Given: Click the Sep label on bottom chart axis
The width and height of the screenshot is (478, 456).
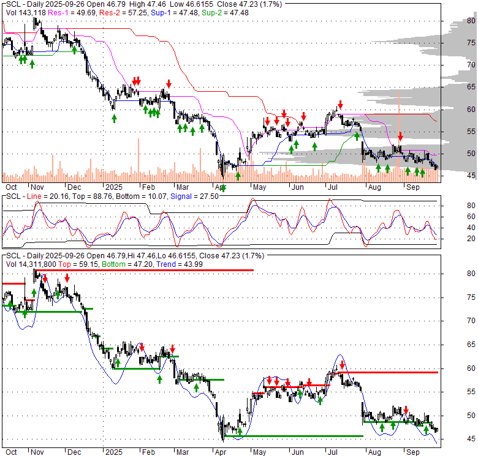Looking at the screenshot, I should pyautogui.click(x=413, y=452).
